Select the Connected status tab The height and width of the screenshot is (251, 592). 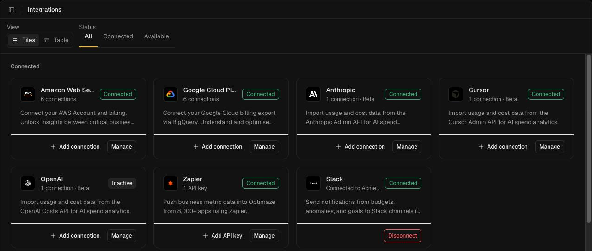118,36
